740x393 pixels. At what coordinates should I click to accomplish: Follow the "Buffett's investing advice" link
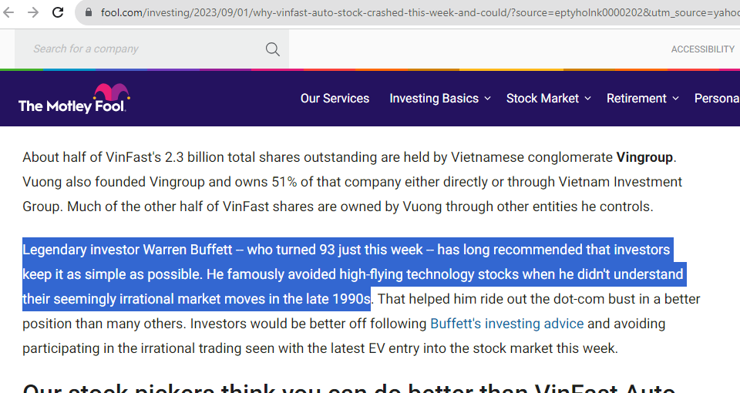point(506,324)
